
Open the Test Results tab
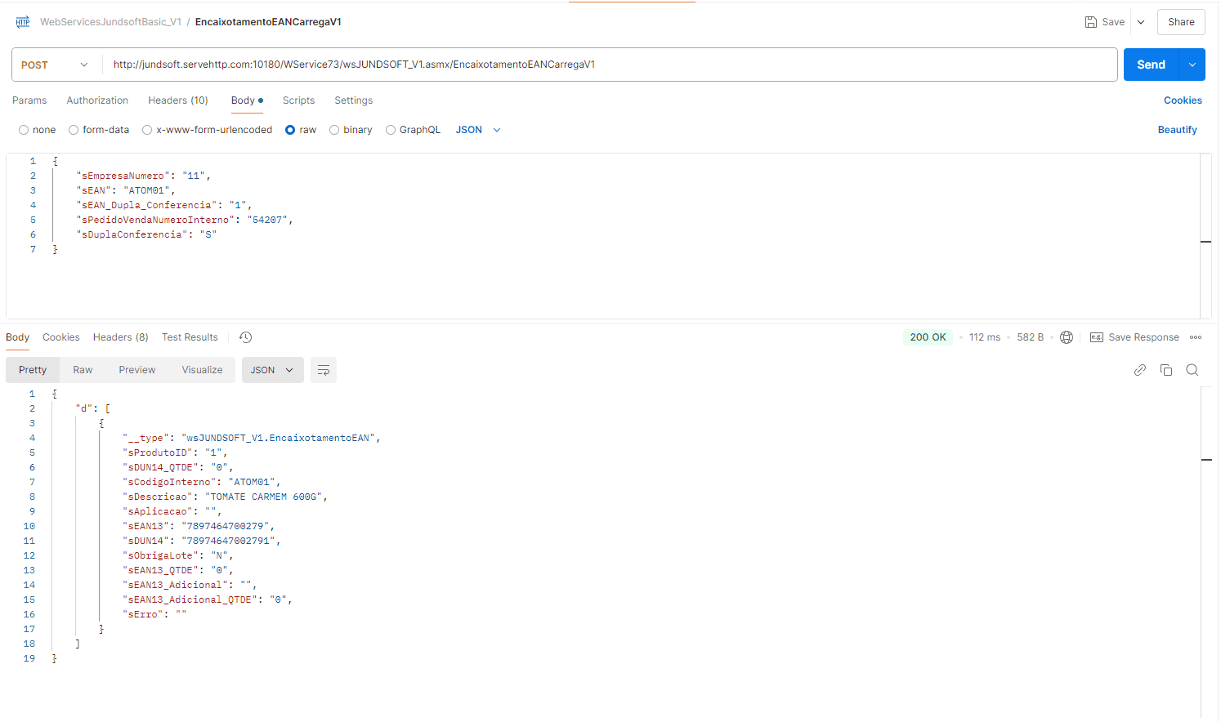[190, 337]
